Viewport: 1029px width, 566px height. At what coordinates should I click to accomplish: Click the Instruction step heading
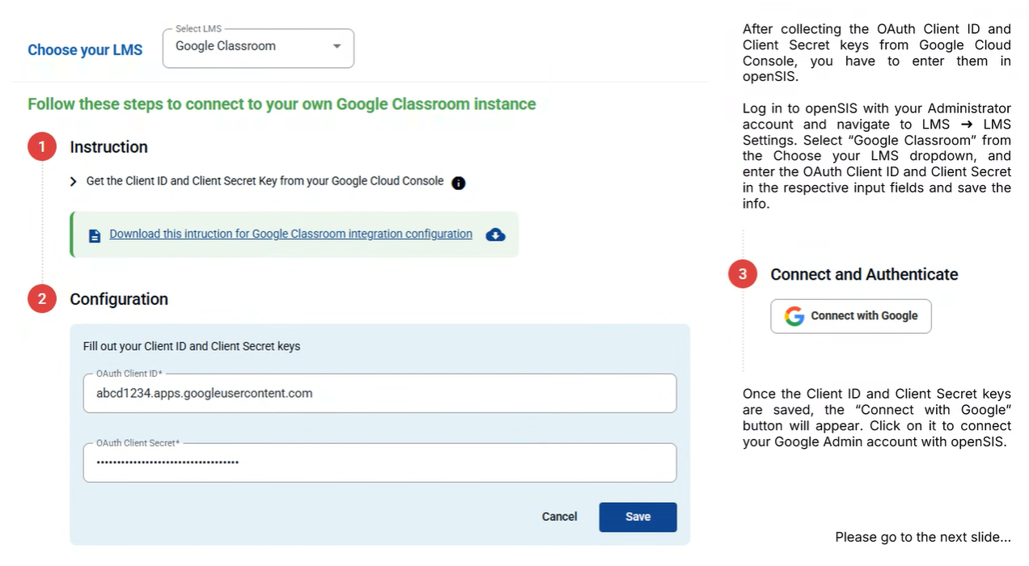tap(108, 147)
